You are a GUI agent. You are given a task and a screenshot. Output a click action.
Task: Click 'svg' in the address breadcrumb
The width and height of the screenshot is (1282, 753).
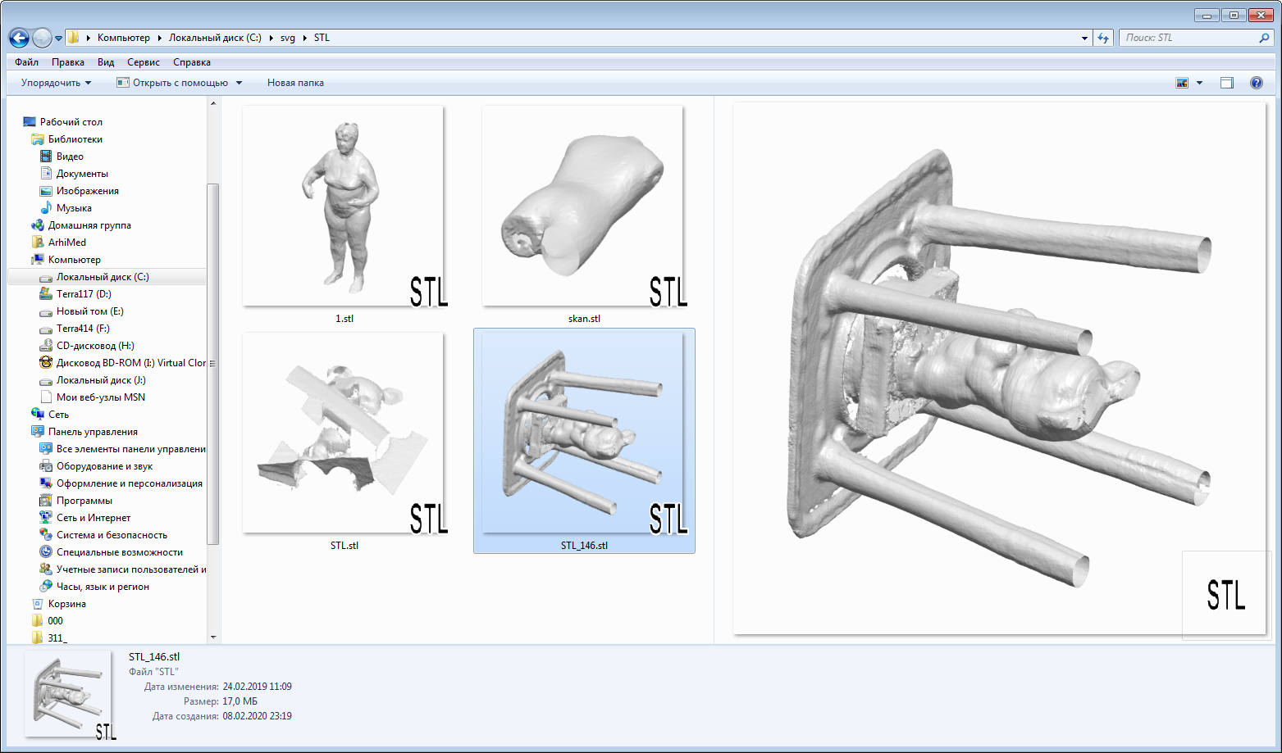click(x=288, y=38)
